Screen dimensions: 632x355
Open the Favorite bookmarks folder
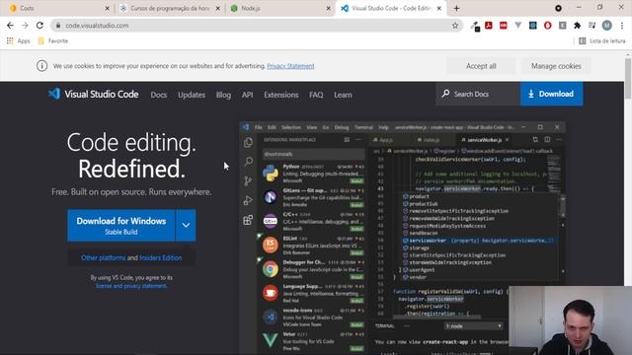tap(53, 40)
